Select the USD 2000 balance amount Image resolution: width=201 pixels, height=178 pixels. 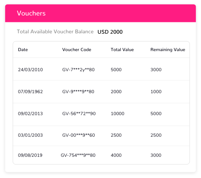tap(110, 32)
